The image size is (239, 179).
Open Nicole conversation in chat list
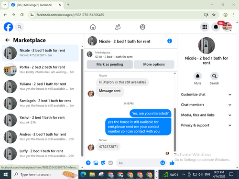pyautogui.click(x=40, y=53)
